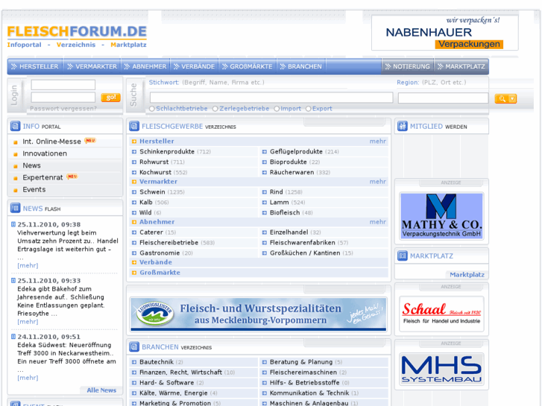Open the Nabenhauer Verpackungen banner ad
542x406 pixels.
tap(445, 34)
